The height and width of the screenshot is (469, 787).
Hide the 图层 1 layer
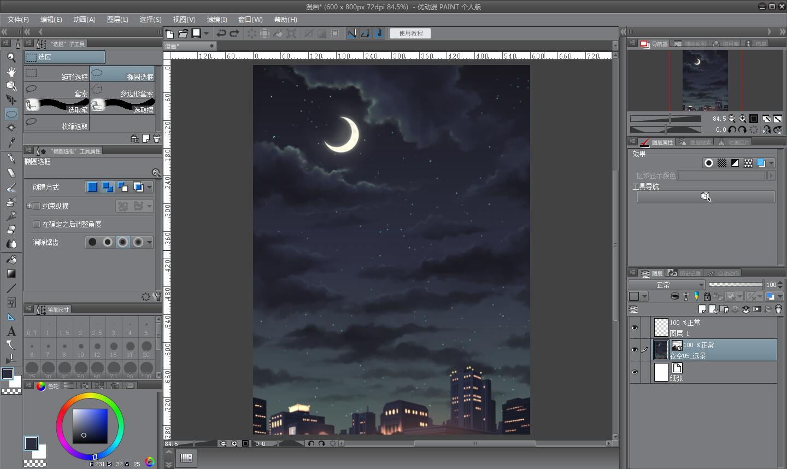(635, 327)
